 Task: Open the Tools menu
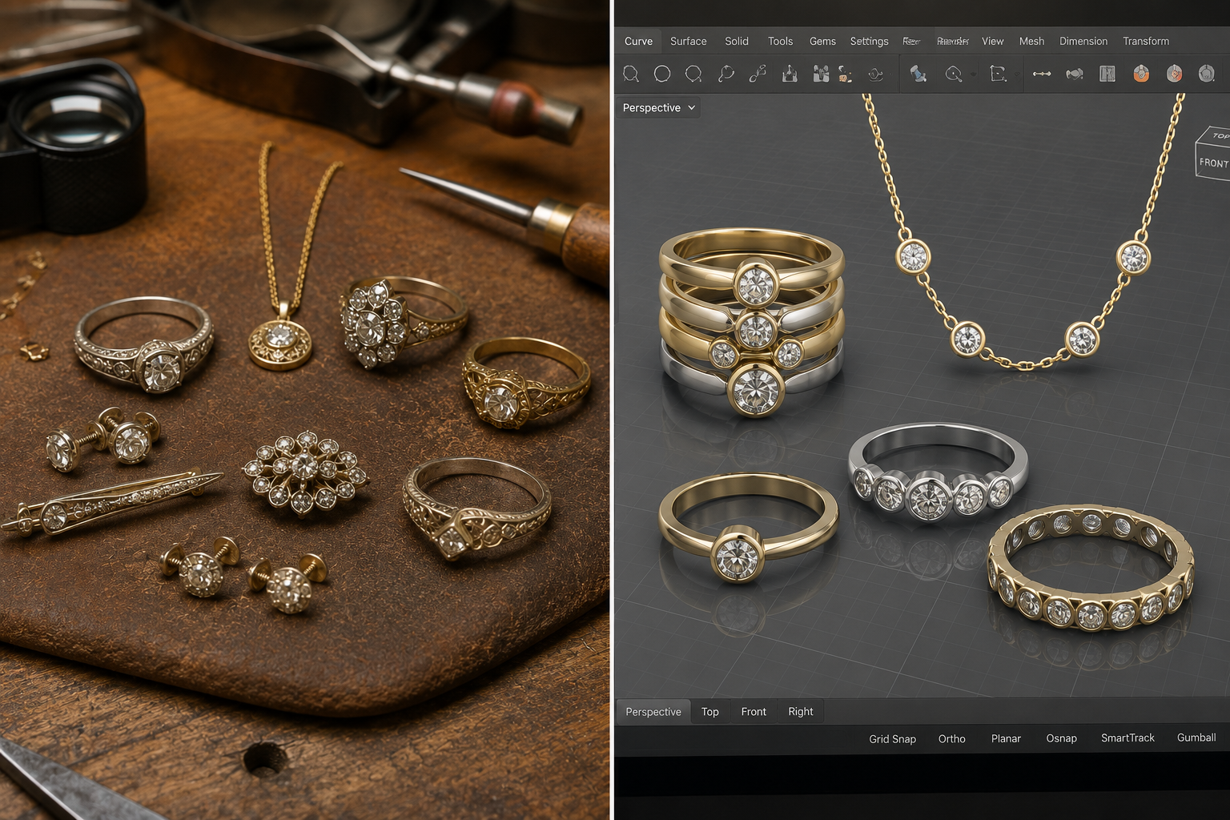(780, 41)
